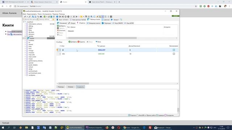Screen dimensions: 232x130
Task: Toggle the Беззнаковое checkbox for title column
Action: click(174, 54)
